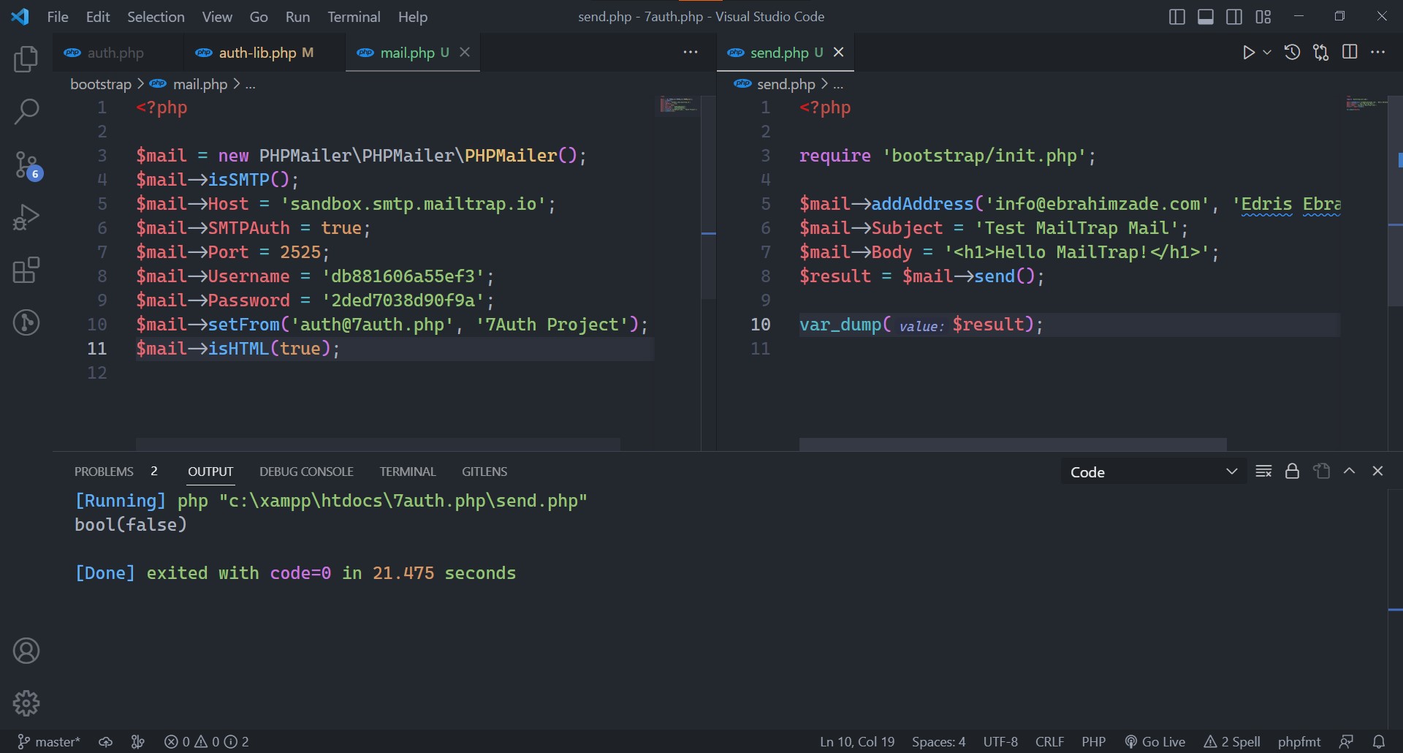
Task: Open the Run menu
Action: [297, 17]
